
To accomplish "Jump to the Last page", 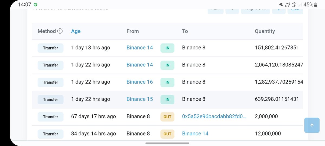I will [295, 10].
